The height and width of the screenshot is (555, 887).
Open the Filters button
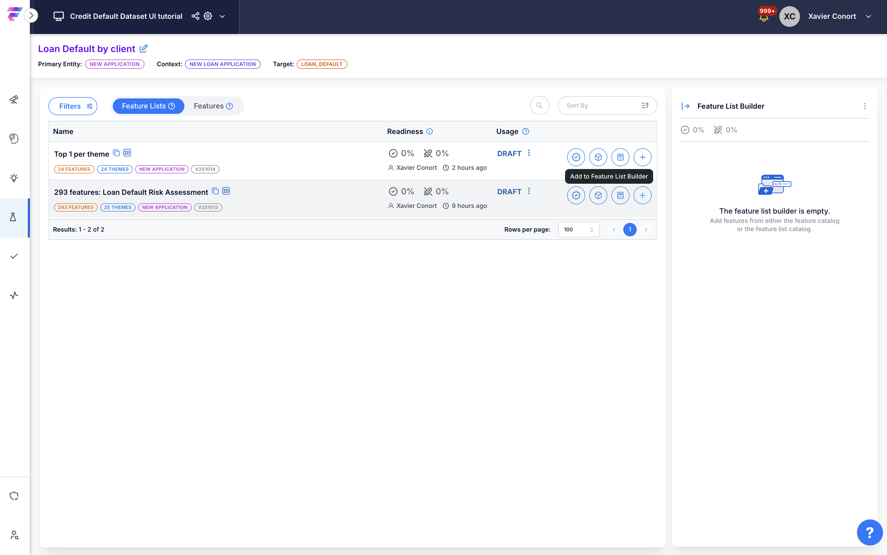73,106
